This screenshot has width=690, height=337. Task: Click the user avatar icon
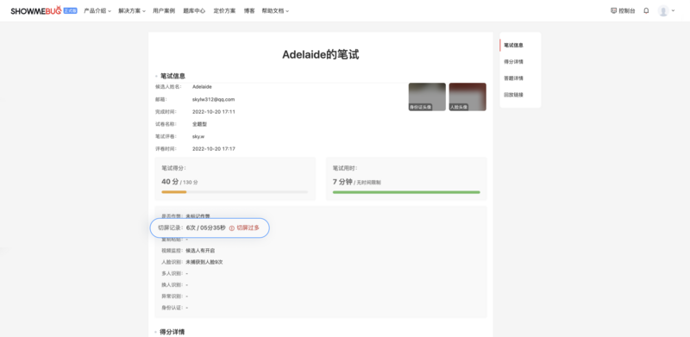click(x=663, y=11)
